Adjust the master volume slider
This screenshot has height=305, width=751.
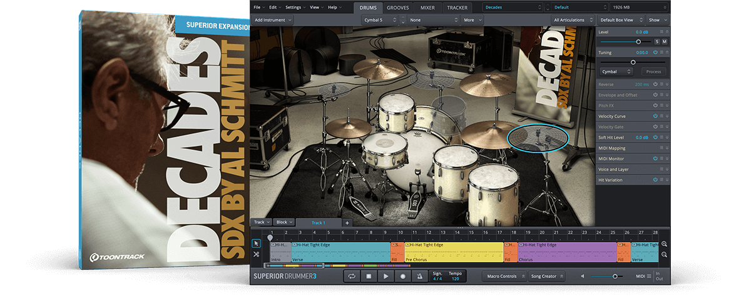tap(615, 276)
